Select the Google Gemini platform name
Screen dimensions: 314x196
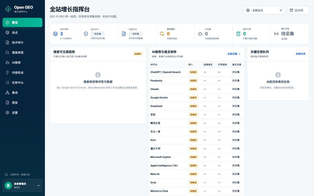(159, 98)
